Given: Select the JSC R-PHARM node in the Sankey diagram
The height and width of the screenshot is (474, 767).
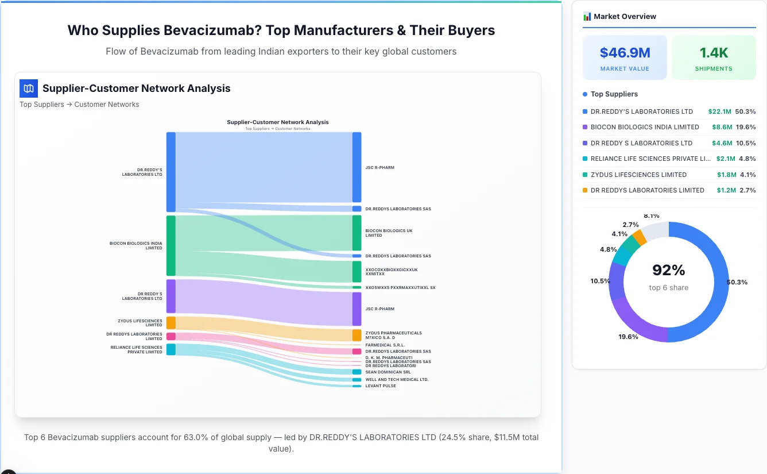Looking at the screenshot, I should pos(357,167).
